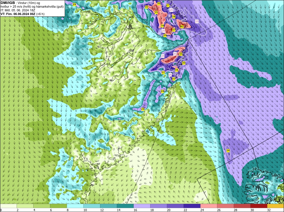Select the DMI/IGB title text
The width and height of the screenshot is (284, 212).
coord(8,3)
